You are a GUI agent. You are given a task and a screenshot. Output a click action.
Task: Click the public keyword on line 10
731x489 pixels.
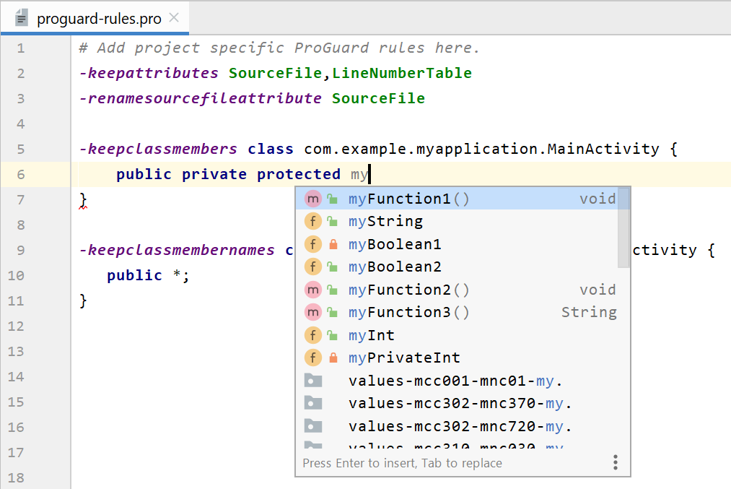(x=134, y=275)
